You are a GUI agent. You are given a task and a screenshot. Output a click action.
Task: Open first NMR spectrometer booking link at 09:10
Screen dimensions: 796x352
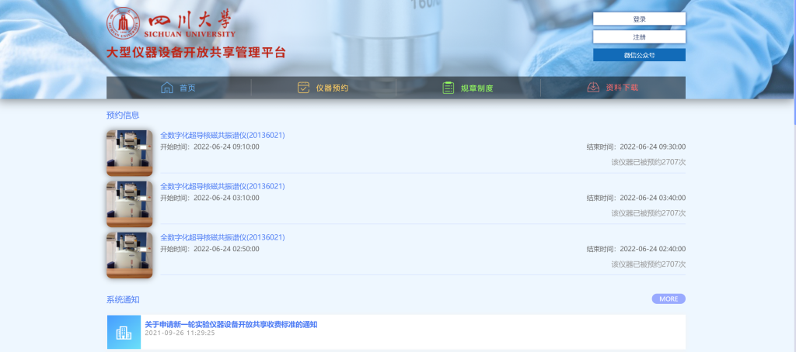pos(222,136)
